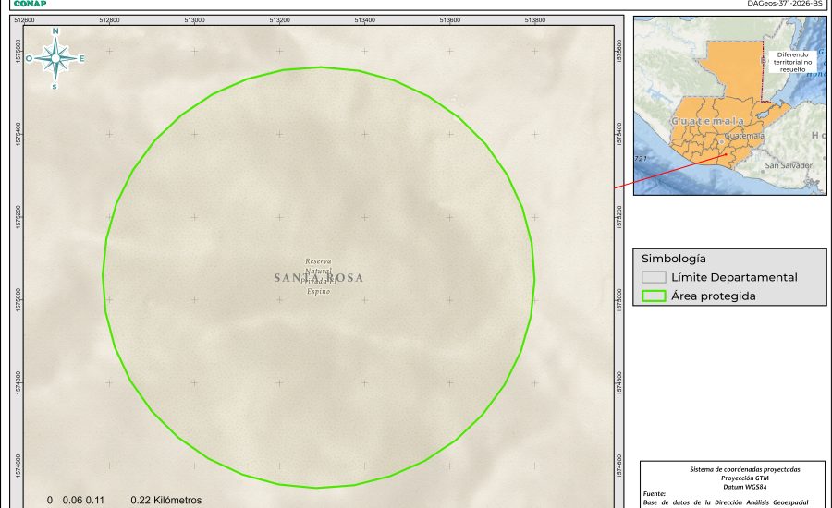Click the Diferendo territorial no resuelto callout
The width and height of the screenshot is (832, 508).
pyautogui.click(x=792, y=62)
